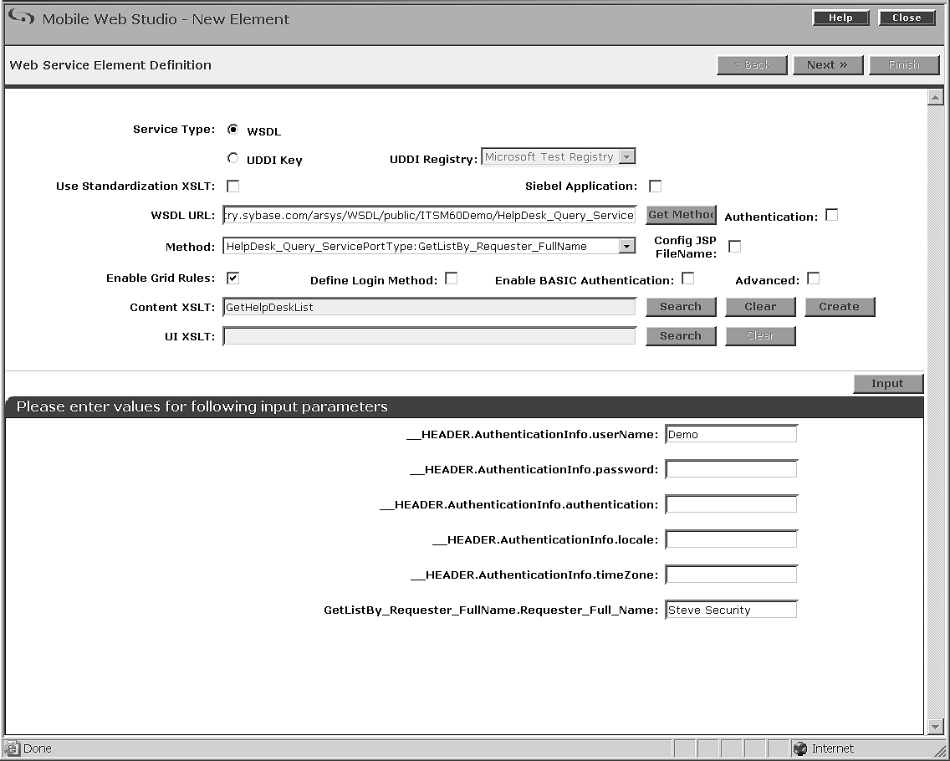Edit the Requester_Full_Name input field
The image size is (950, 761).
tap(731, 610)
